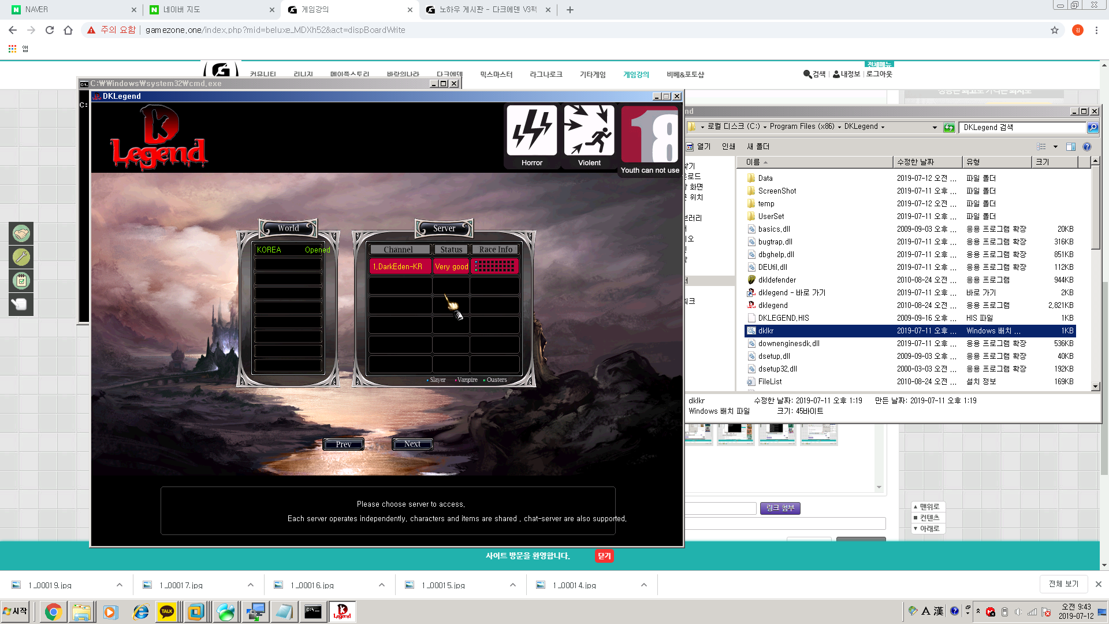
Task: Open the checklist clipboard icon in left sidebar
Action: point(21,281)
